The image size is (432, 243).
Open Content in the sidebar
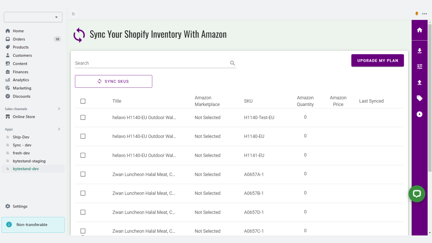20,64
